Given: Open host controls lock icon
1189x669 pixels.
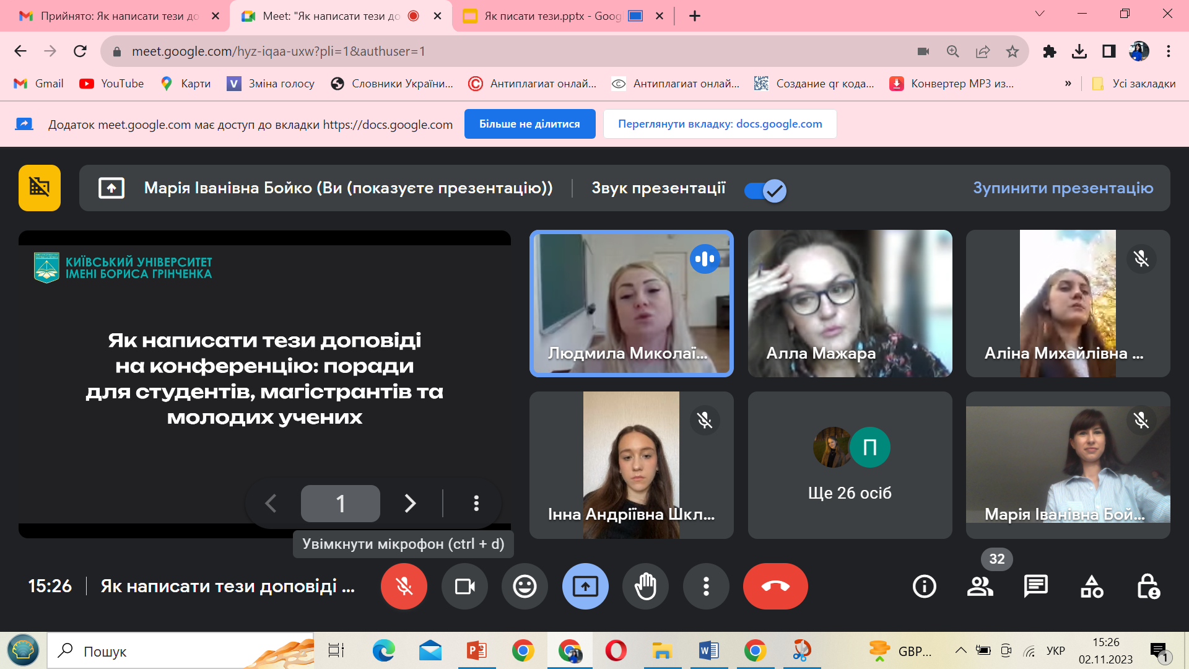Looking at the screenshot, I should point(1148,586).
